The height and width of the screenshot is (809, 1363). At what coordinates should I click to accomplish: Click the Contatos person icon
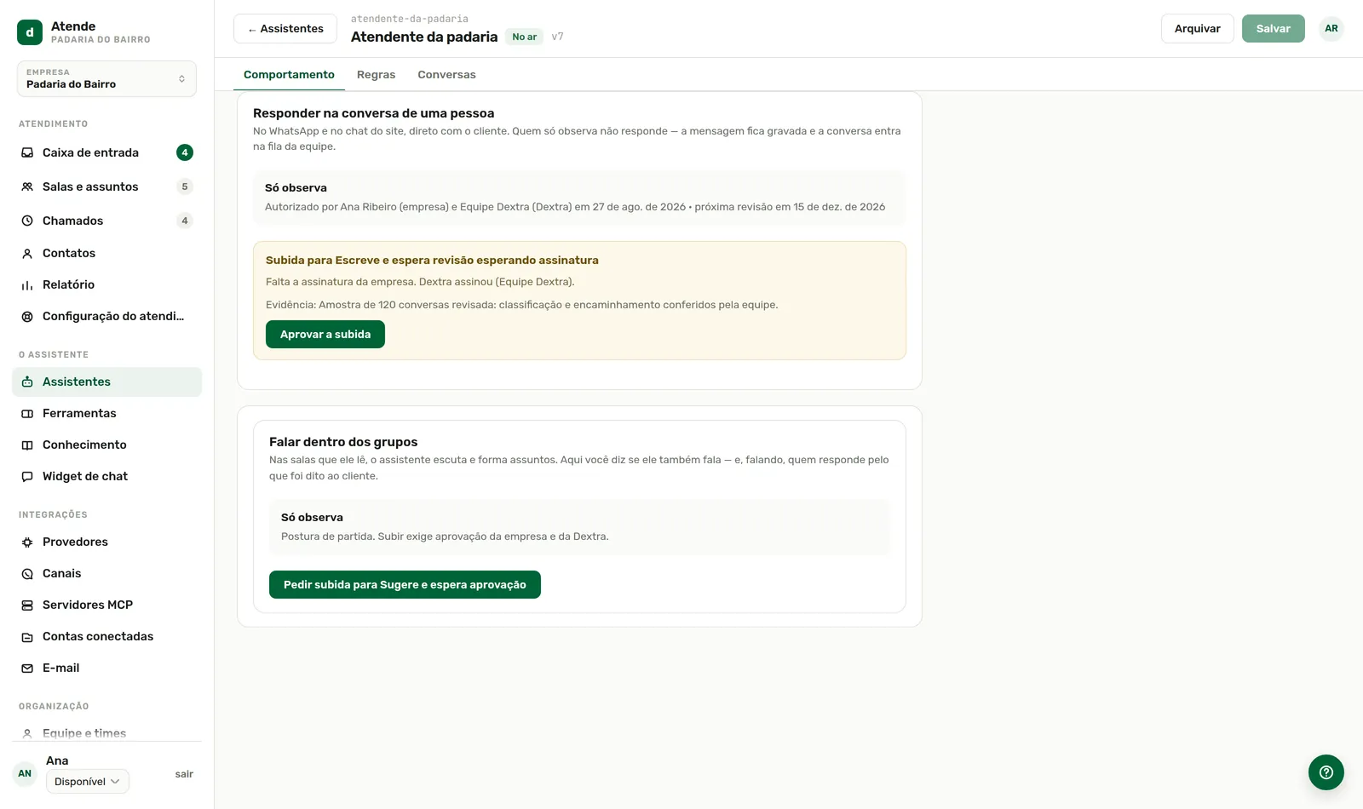(x=27, y=253)
